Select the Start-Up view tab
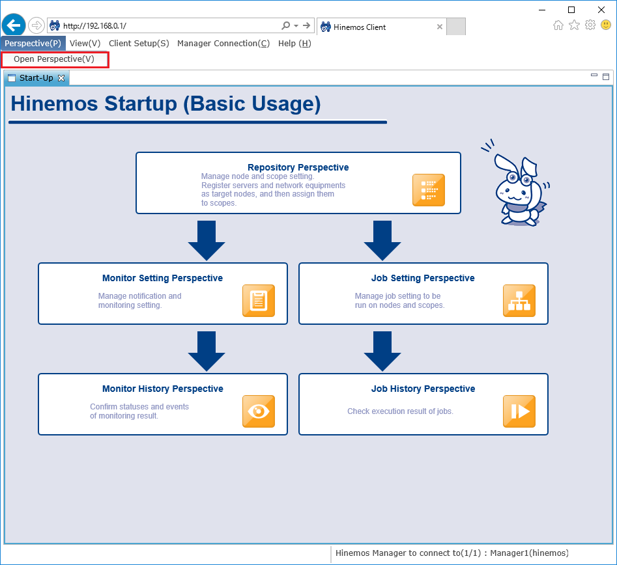This screenshot has height=565, width=617. coord(36,78)
